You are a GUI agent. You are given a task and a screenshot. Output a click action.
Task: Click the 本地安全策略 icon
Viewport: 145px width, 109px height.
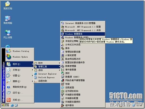(x=63, y=41)
